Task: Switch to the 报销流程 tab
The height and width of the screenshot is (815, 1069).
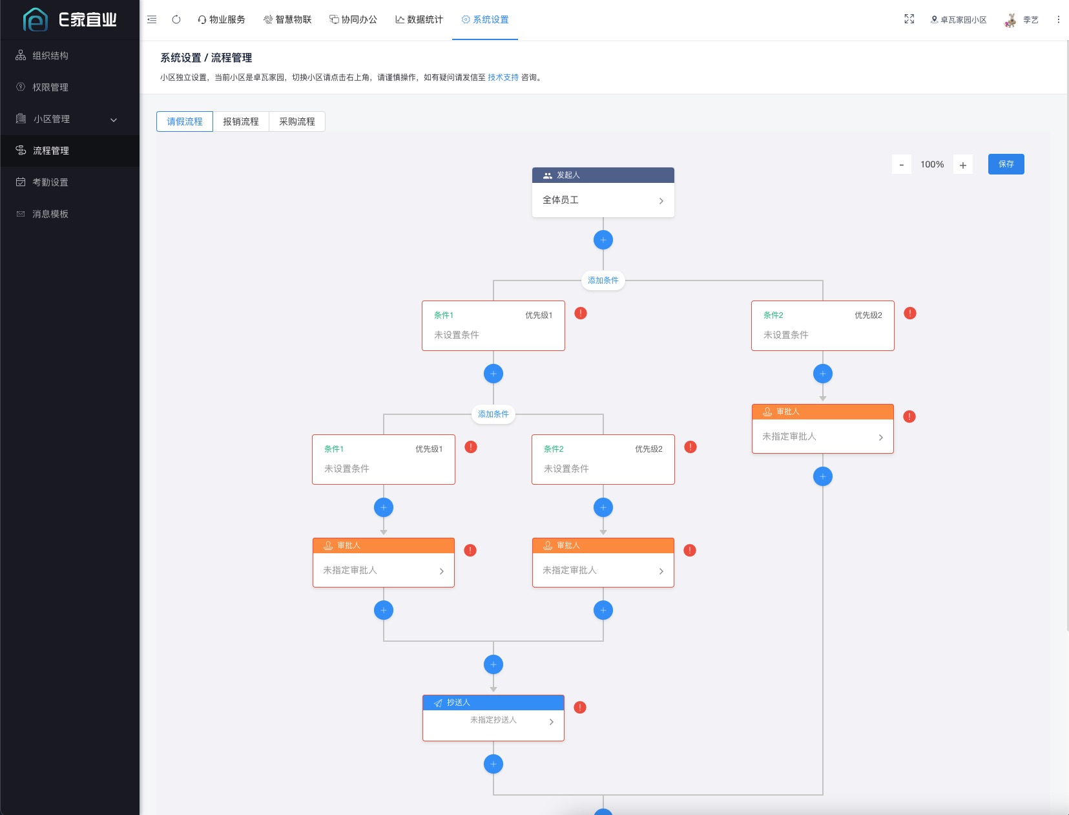Action: tap(239, 121)
